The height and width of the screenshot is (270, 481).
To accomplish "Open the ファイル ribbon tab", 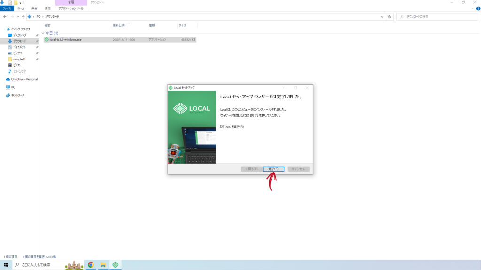I will click(x=7, y=8).
